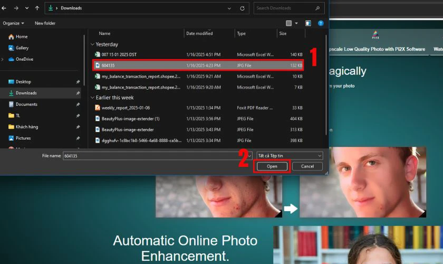Open the Tất cả Tệp tin filter dropdown
The image size is (443, 264).
click(x=290, y=156)
